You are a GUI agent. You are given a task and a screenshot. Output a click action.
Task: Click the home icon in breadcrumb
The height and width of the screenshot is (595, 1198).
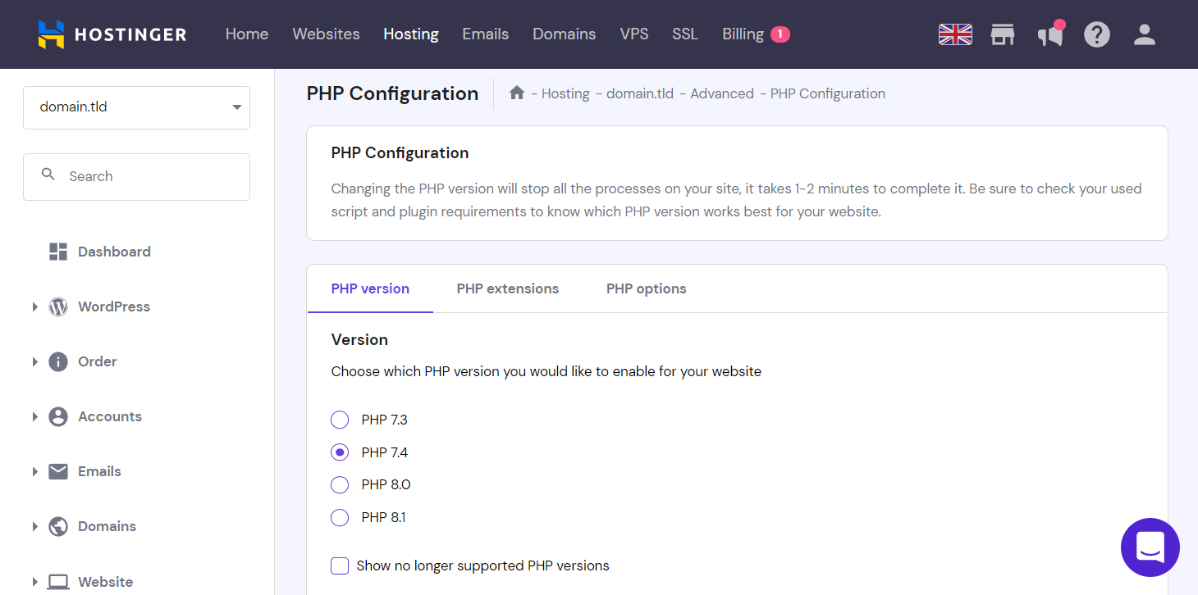517,93
